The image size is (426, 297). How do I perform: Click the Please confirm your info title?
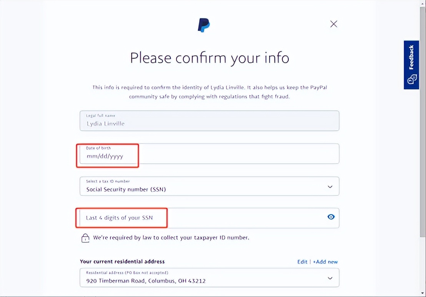[210, 58]
